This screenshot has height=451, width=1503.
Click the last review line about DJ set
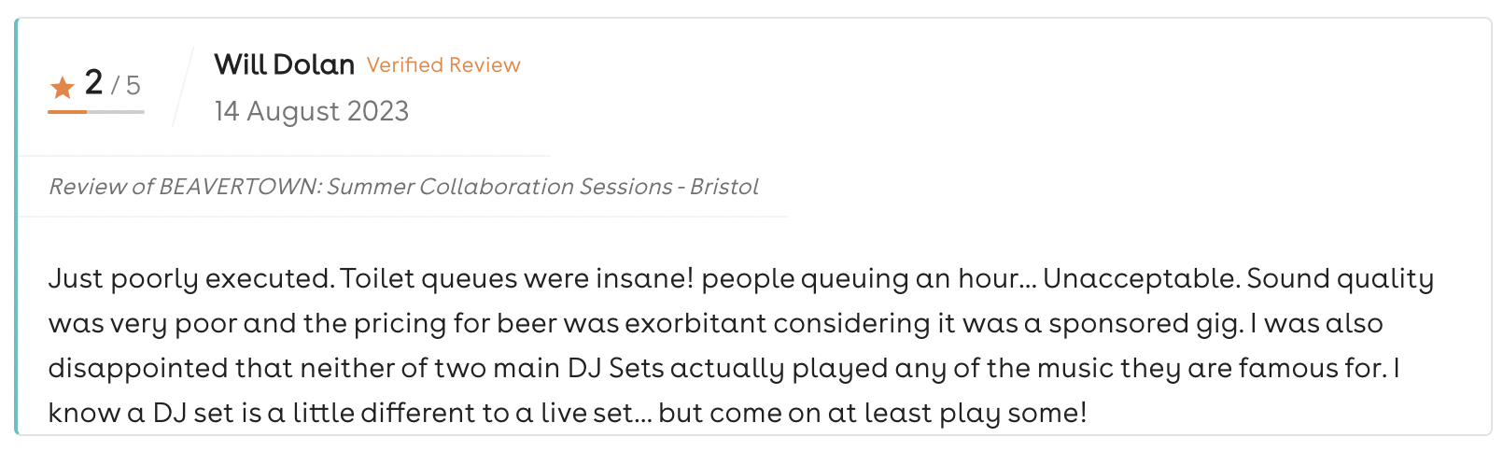pyautogui.click(x=567, y=412)
